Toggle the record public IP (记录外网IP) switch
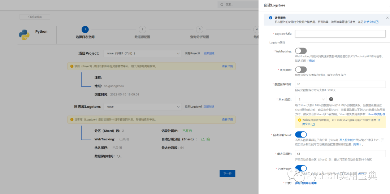 pyautogui.click(x=301, y=168)
